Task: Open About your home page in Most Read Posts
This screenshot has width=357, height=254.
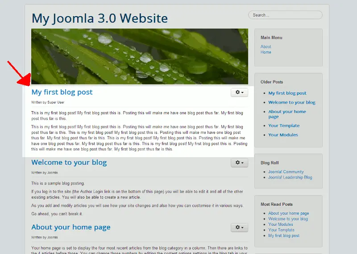Action: pyautogui.click(x=288, y=213)
